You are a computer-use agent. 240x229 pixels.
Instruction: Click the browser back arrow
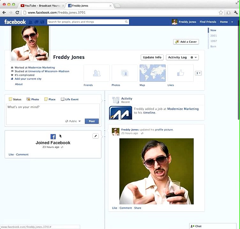4,12
